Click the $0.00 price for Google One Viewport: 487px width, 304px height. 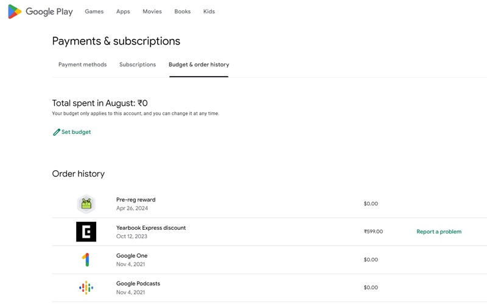(371, 260)
